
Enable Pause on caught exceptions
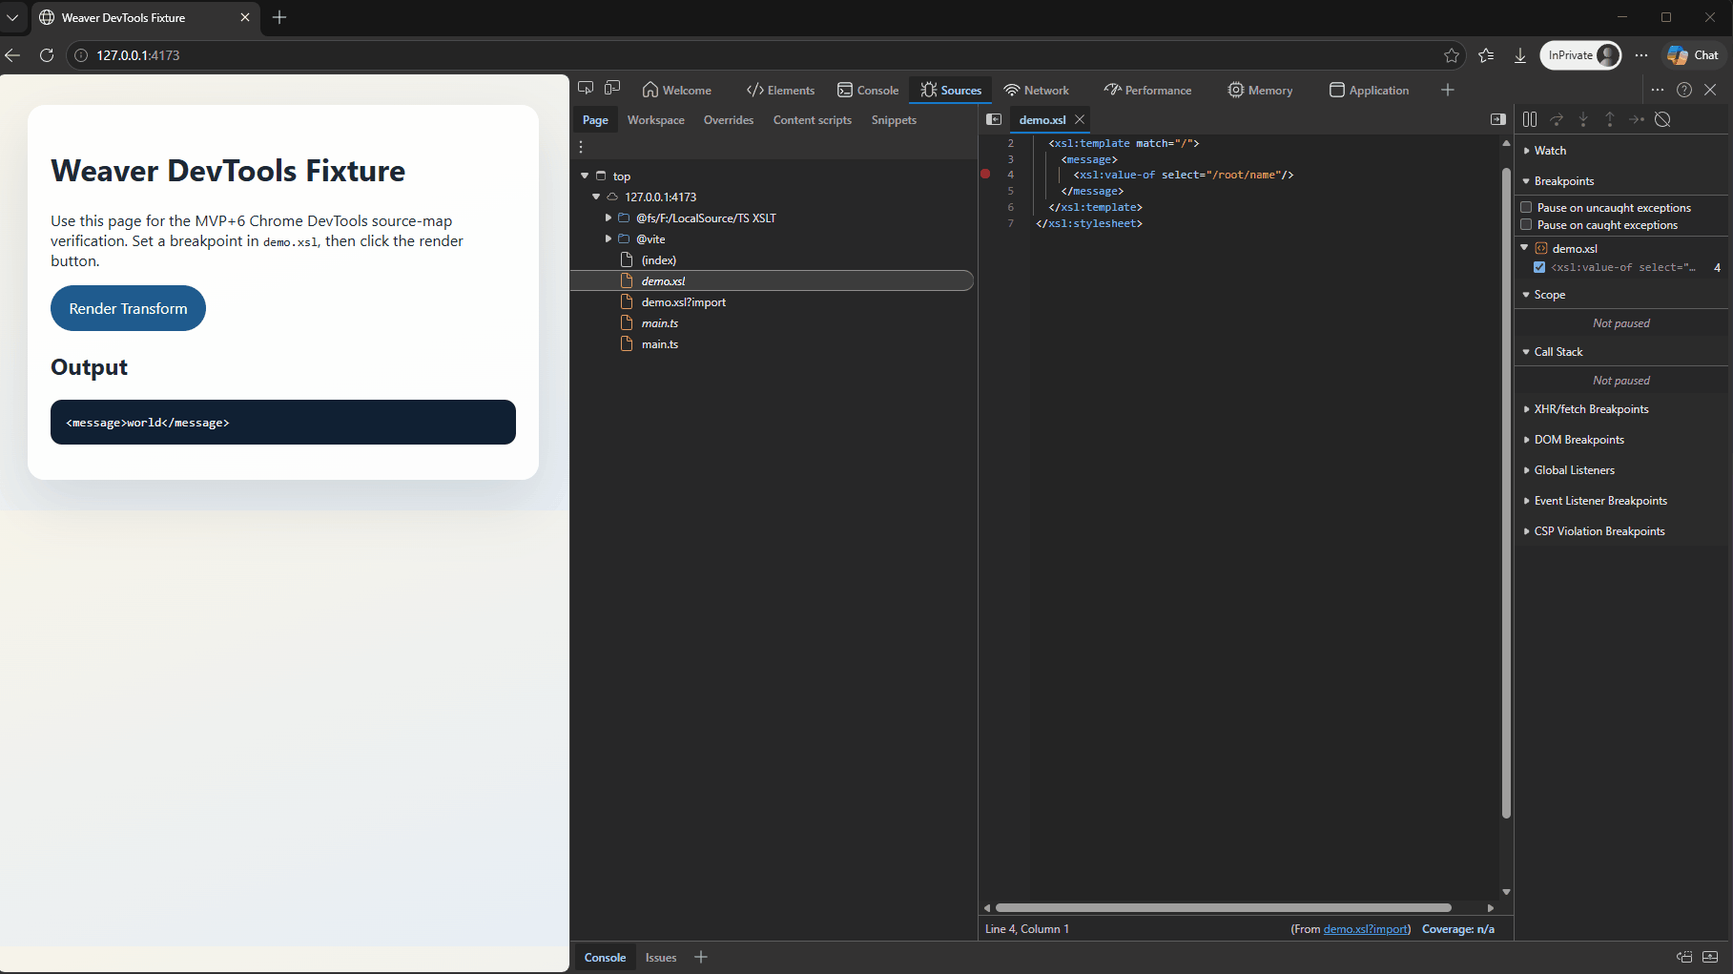tap(1526, 224)
